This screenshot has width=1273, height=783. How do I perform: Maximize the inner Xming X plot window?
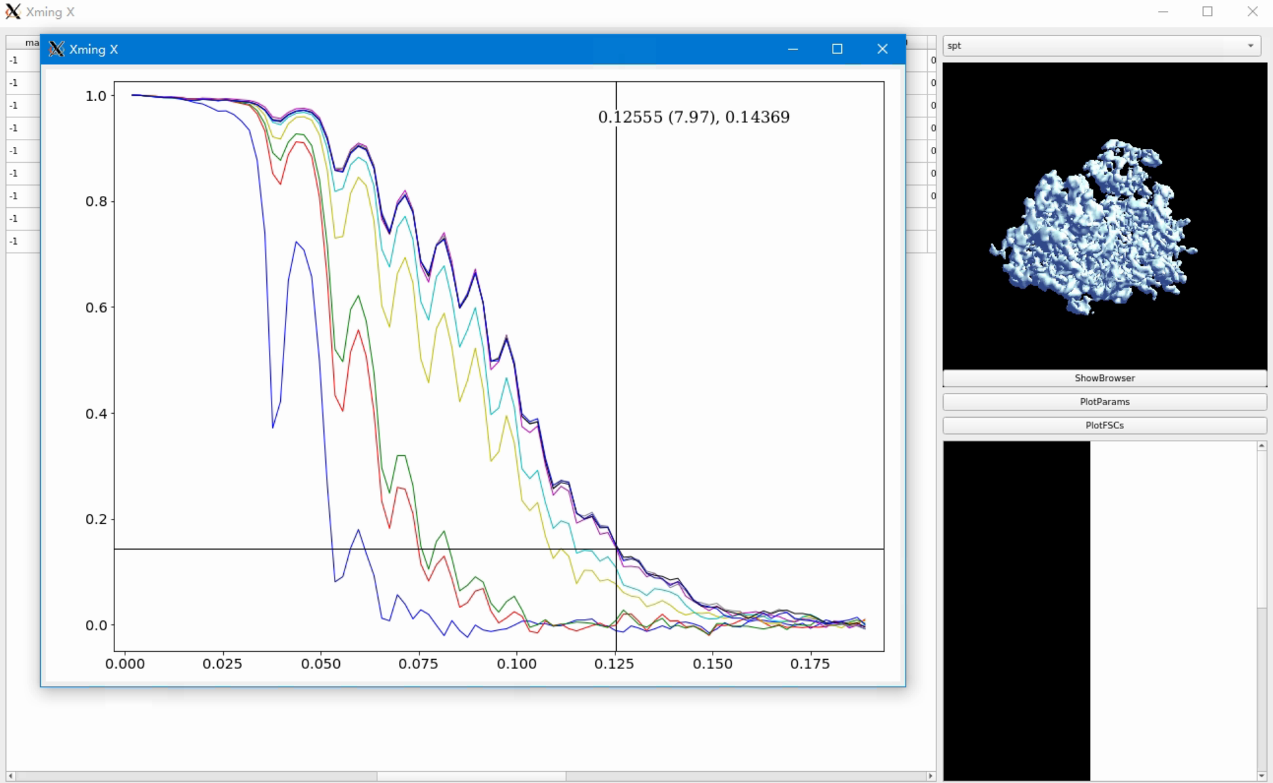click(837, 49)
